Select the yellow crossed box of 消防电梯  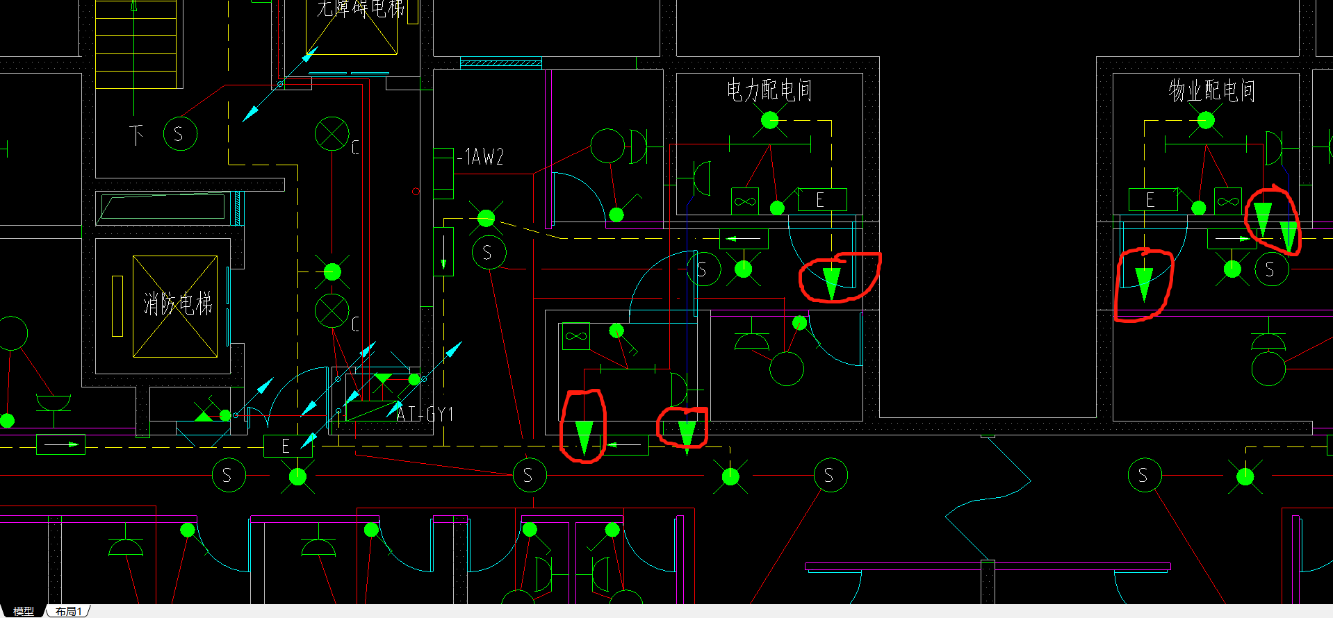[175, 306]
